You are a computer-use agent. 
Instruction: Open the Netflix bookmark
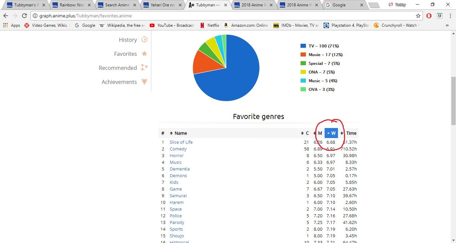[x=210, y=25]
